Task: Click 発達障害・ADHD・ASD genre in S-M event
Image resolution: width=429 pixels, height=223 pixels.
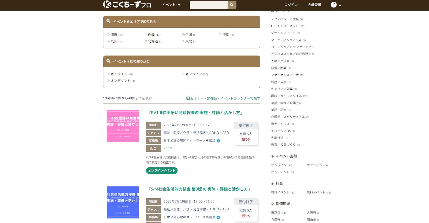Action: point(211,209)
